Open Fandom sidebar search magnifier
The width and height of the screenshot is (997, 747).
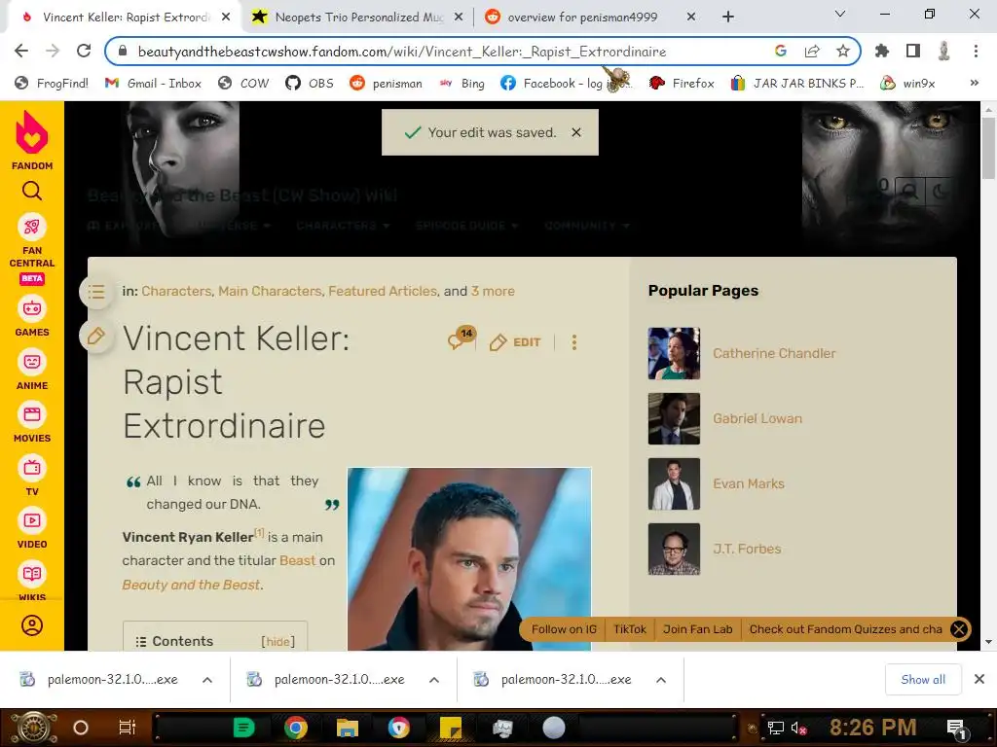(32, 191)
